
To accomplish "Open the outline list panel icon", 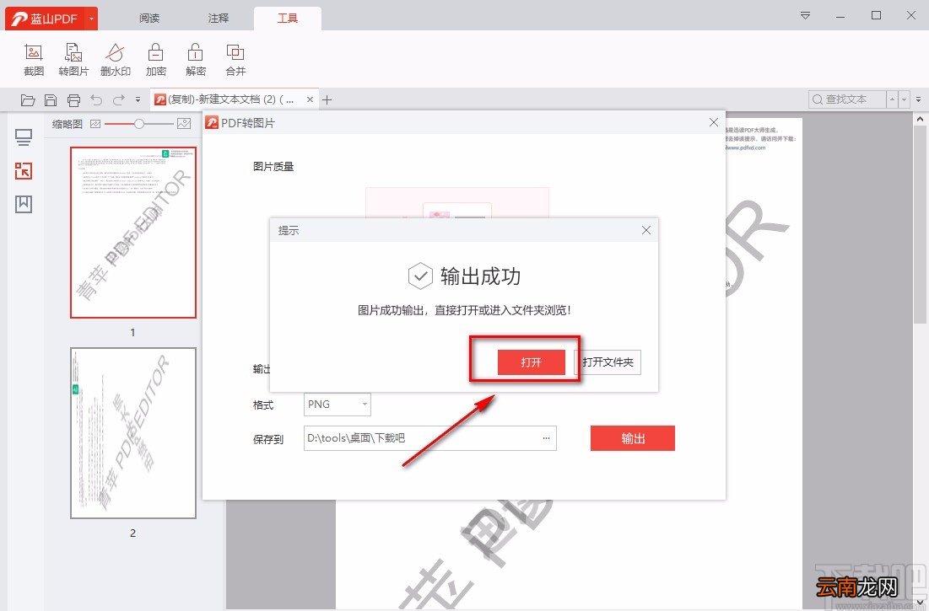I will pos(24,137).
